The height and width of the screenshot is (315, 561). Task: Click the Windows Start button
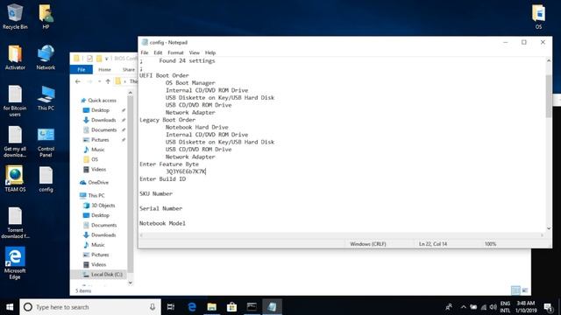tap(10, 307)
